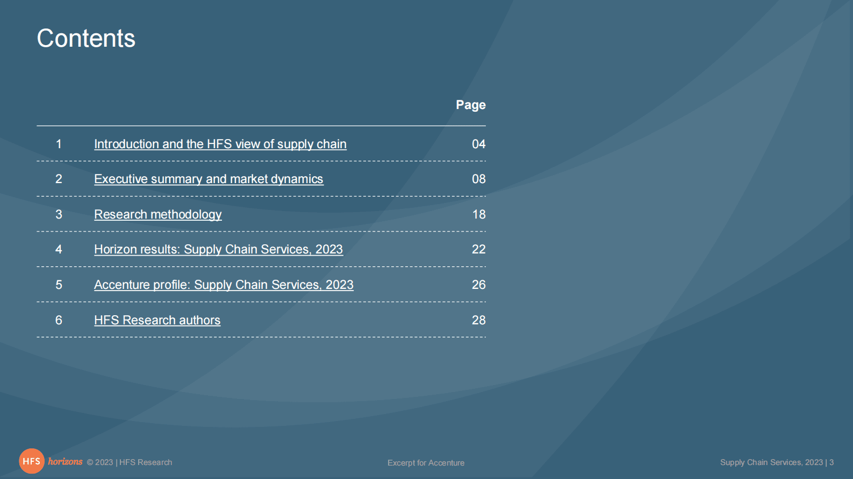Image resolution: width=853 pixels, height=479 pixels.
Task: Open the Introduction and HFS view link
Action: pos(220,144)
